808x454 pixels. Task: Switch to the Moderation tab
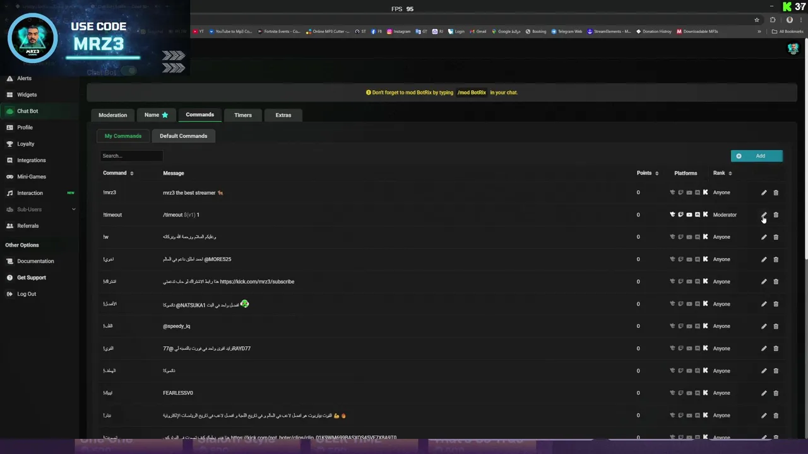click(x=113, y=115)
